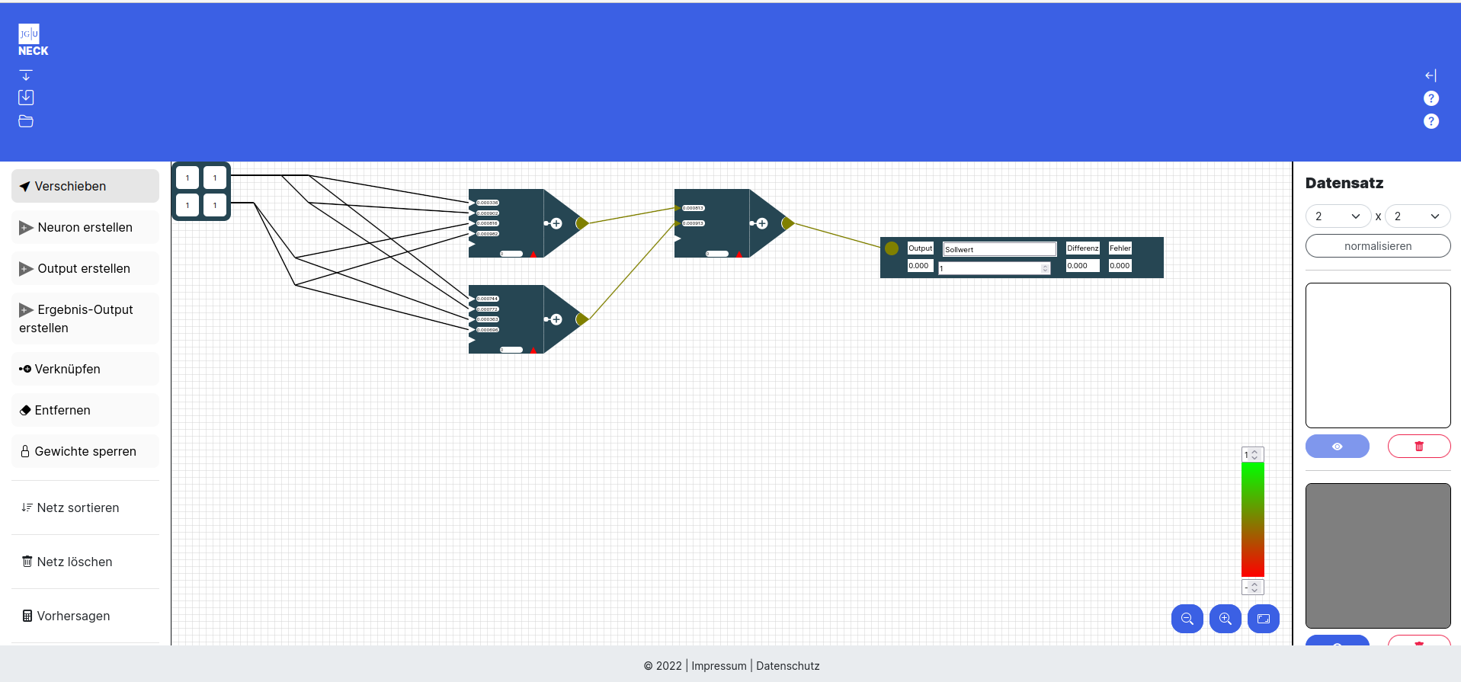Click the Sollwert input field
The image size is (1461, 682).
(998, 249)
